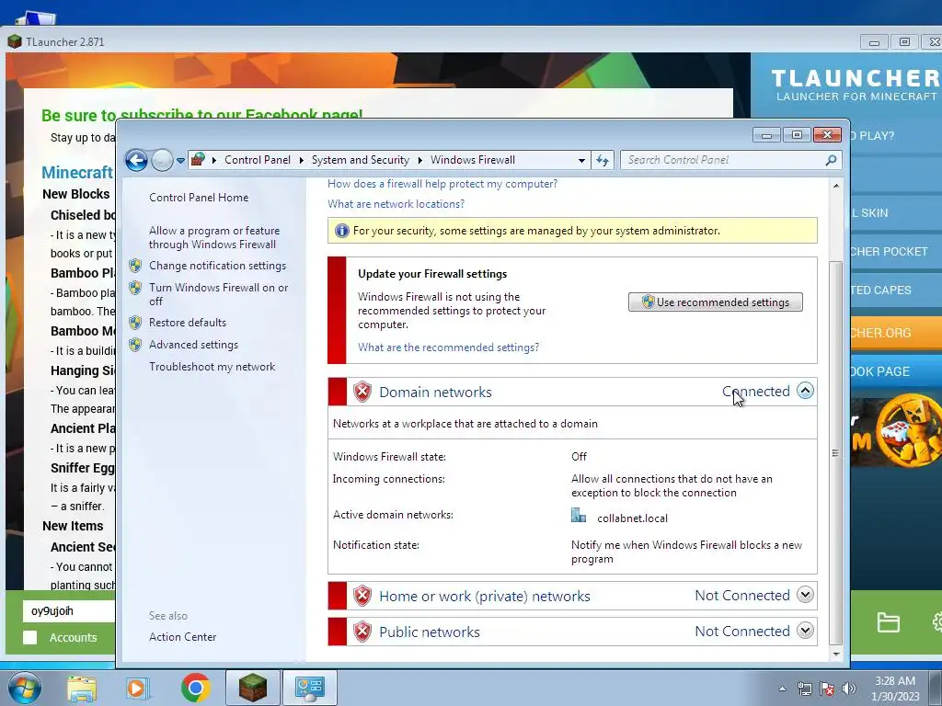This screenshot has width=942, height=706.
Task: Open Change notification settings
Action: [x=217, y=266]
